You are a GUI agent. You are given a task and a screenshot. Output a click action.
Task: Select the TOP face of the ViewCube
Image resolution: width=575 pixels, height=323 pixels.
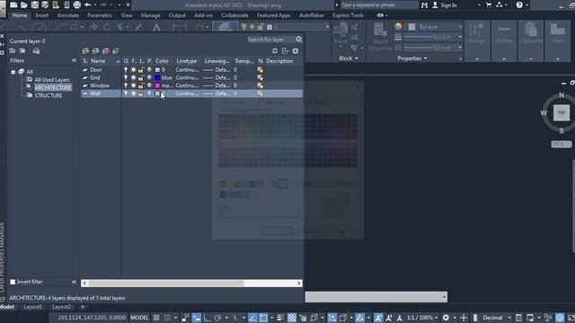(562, 113)
